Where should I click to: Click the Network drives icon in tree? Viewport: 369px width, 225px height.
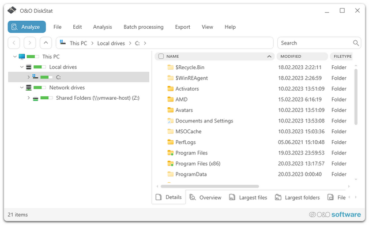pos(28,88)
